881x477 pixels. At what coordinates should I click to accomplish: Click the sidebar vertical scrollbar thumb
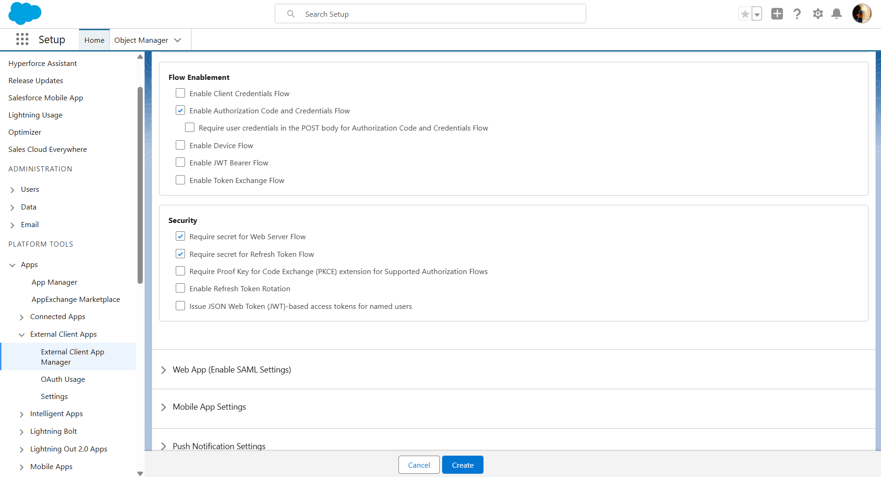tap(140, 185)
